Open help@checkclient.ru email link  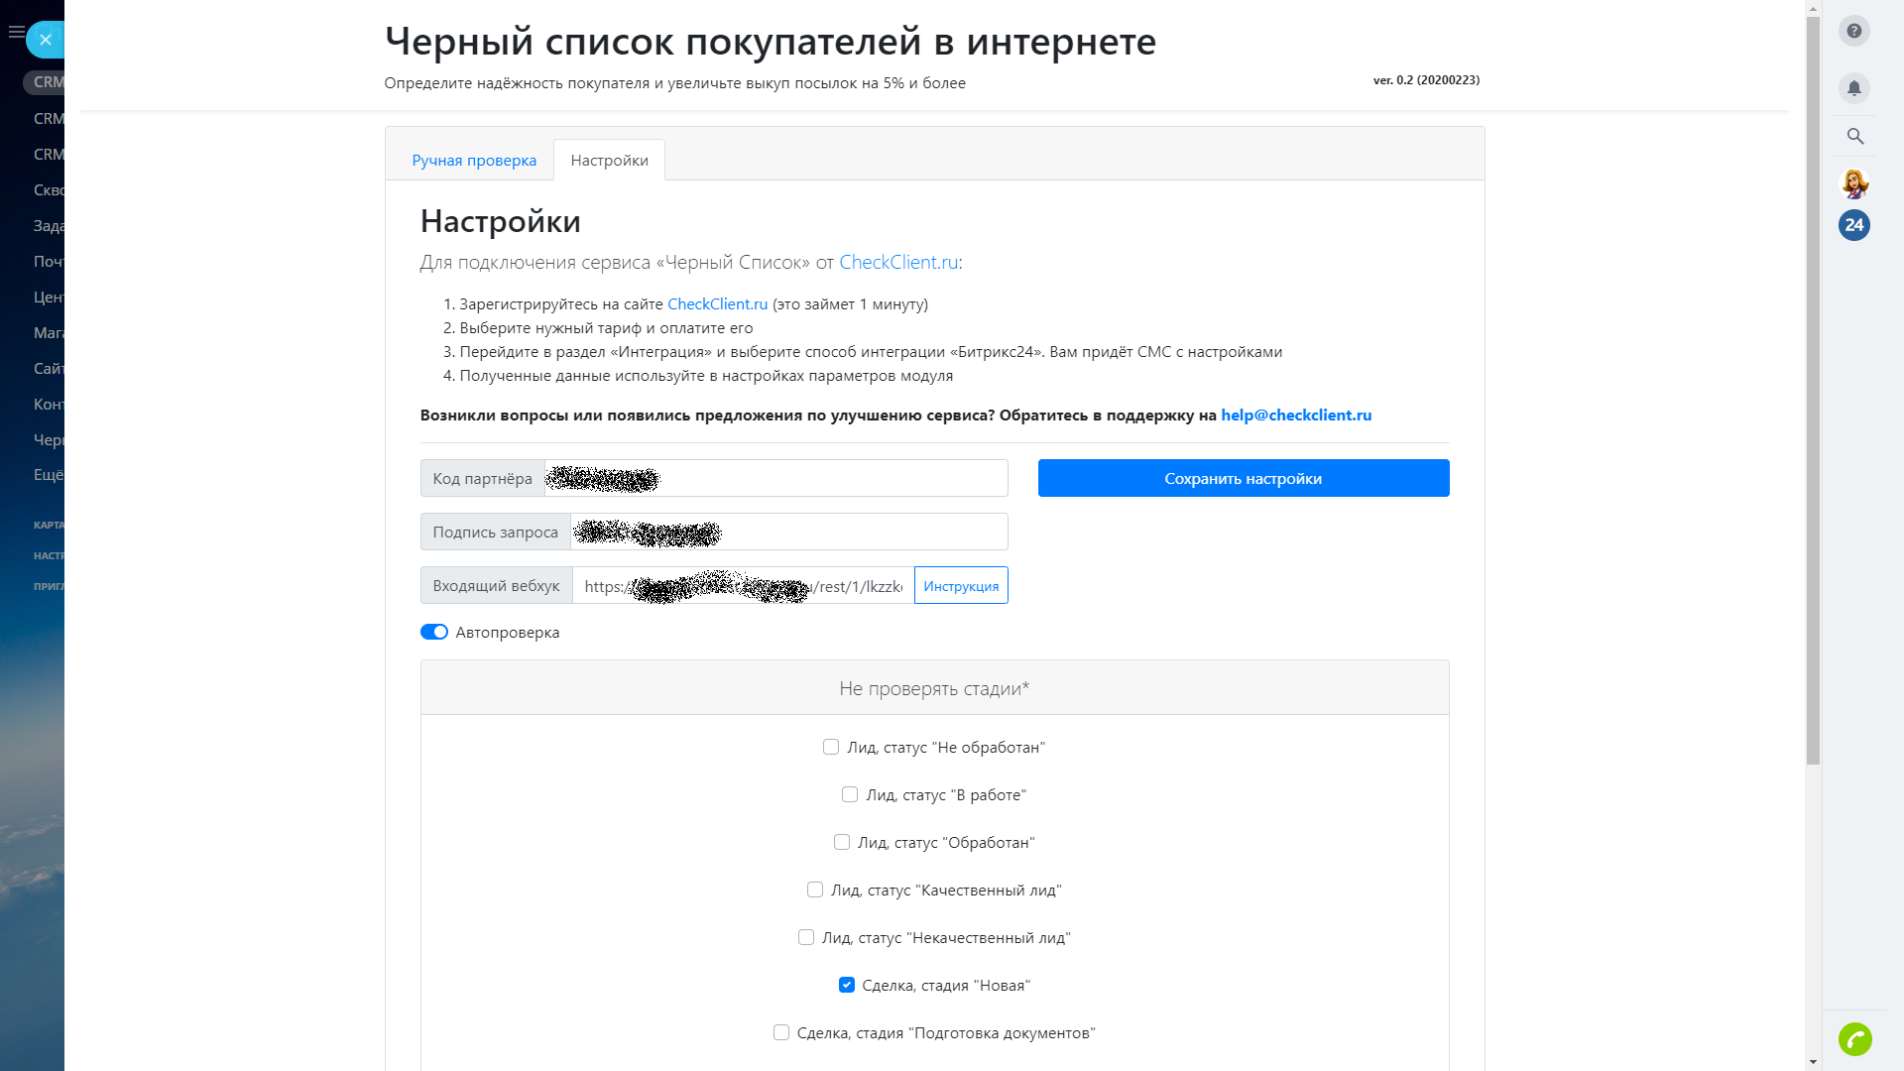[1295, 416]
